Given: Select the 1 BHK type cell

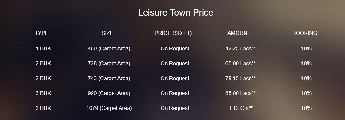Looking at the screenshot, I should point(43,49).
